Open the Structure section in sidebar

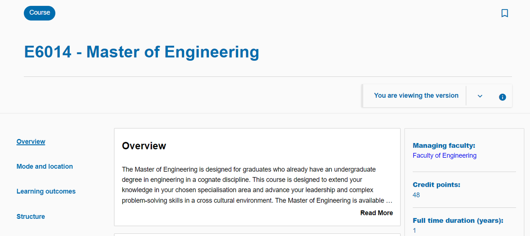click(31, 217)
